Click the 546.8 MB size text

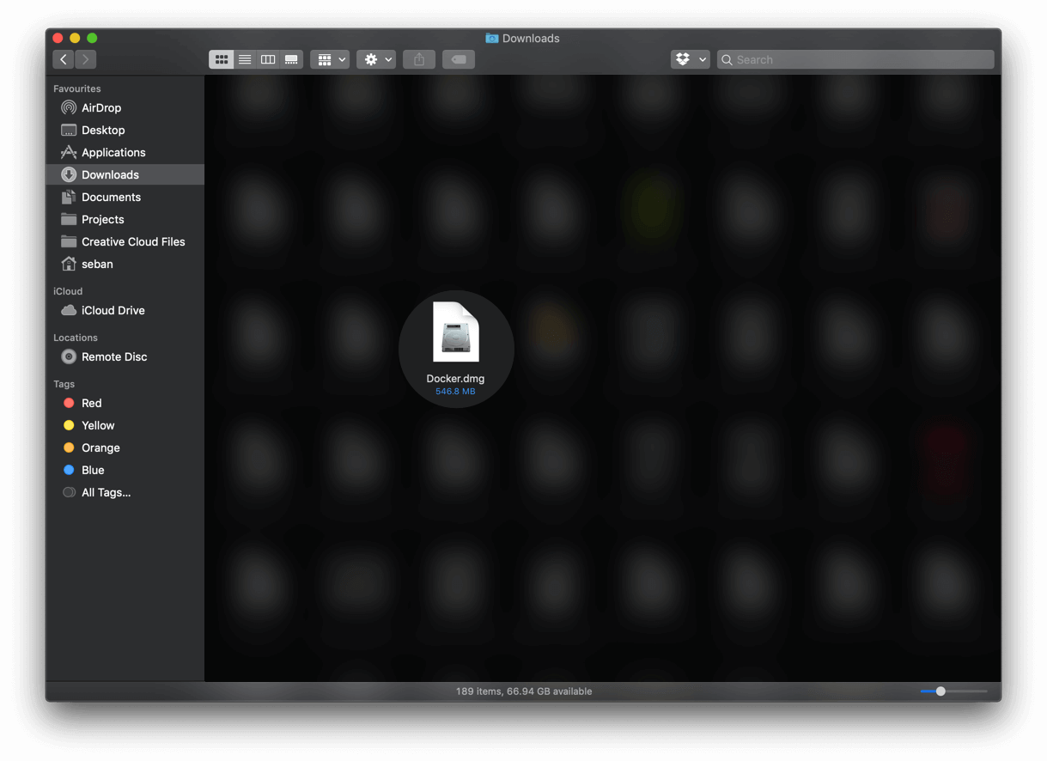pyautogui.click(x=455, y=392)
